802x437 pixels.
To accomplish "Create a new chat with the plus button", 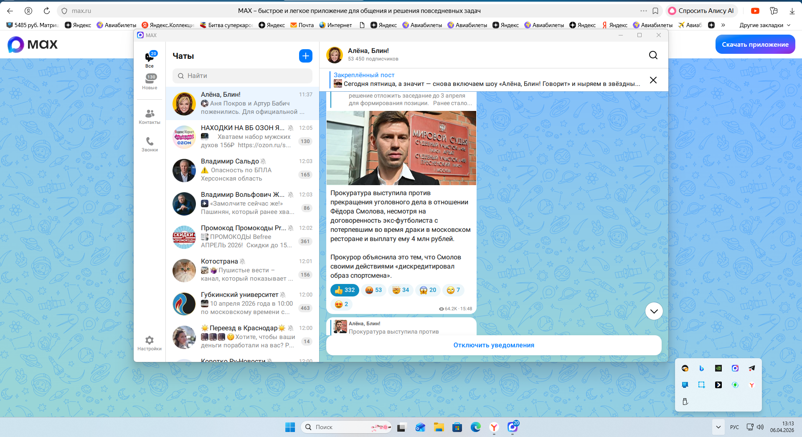I will [x=306, y=56].
